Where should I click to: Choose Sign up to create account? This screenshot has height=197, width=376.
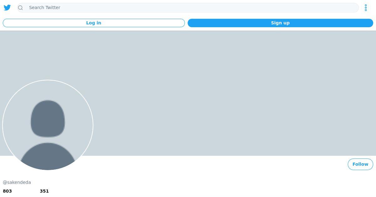tap(280, 23)
